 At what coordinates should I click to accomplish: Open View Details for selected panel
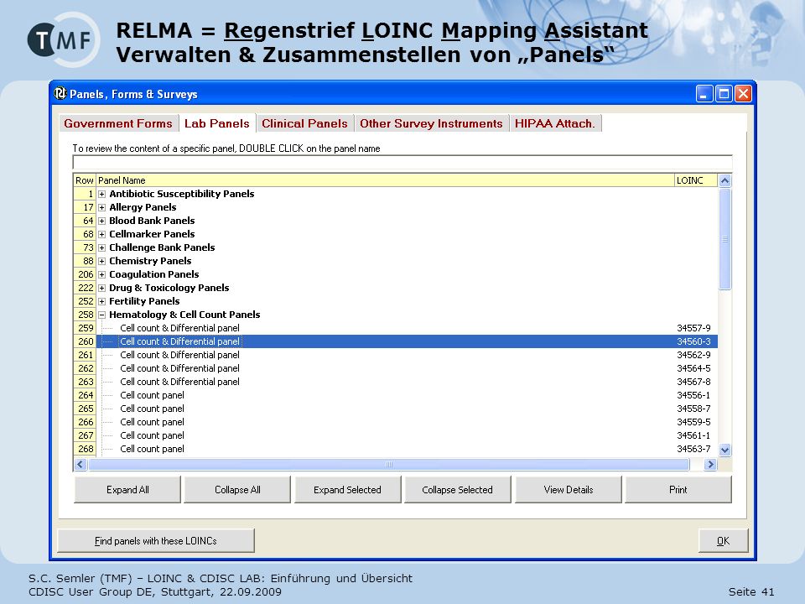pyautogui.click(x=568, y=489)
